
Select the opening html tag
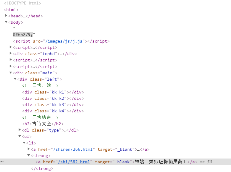tap(11, 10)
